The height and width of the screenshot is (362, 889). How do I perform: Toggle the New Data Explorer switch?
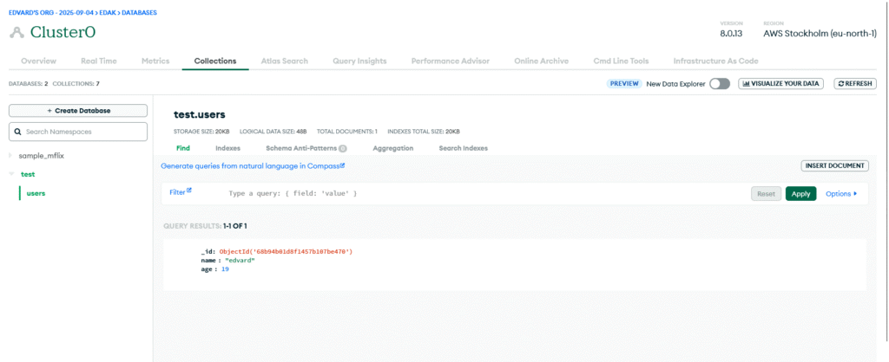coord(719,84)
